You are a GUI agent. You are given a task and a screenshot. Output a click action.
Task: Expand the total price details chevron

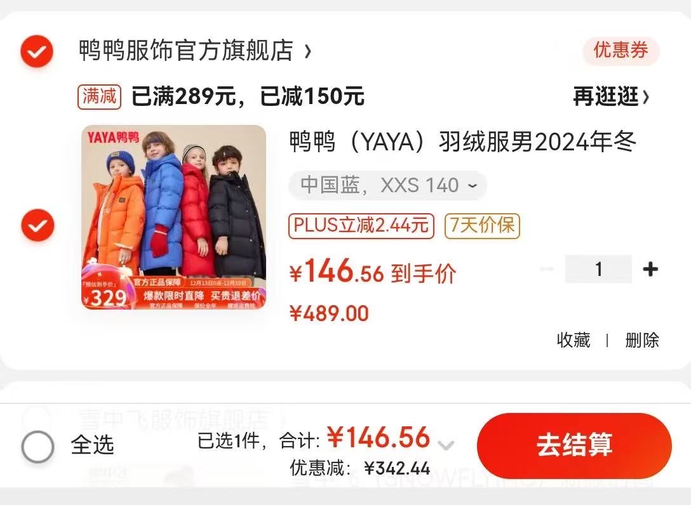tap(446, 445)
